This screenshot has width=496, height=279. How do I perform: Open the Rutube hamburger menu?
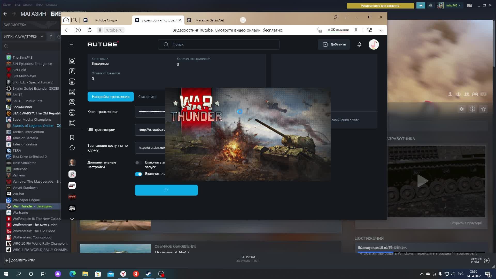coord(72,44)
